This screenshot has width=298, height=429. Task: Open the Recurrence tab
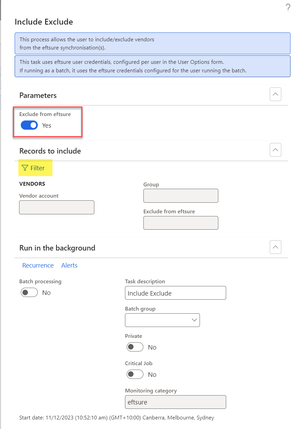38,265
